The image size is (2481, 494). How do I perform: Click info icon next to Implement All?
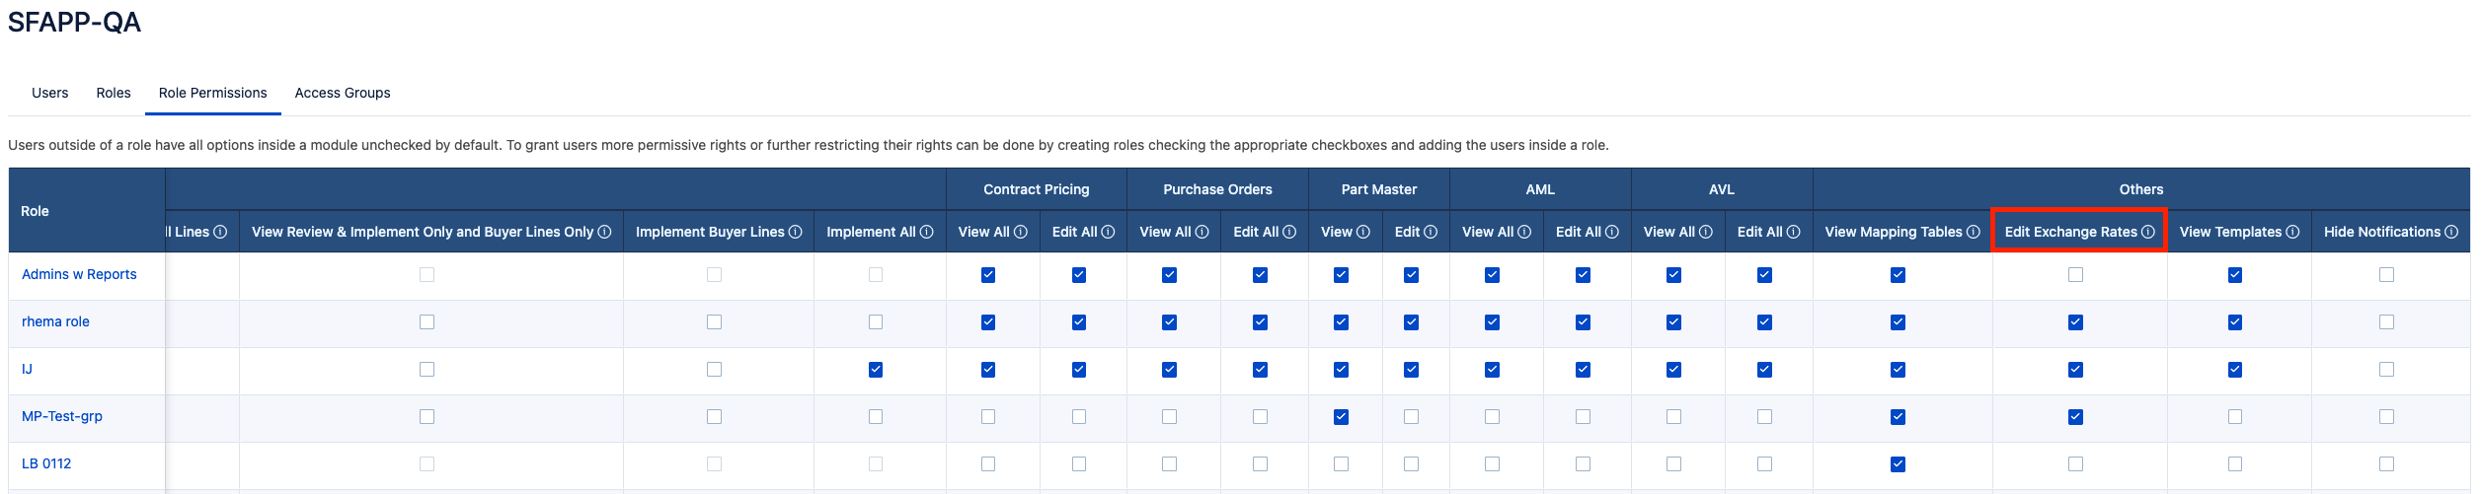point(926,232)
